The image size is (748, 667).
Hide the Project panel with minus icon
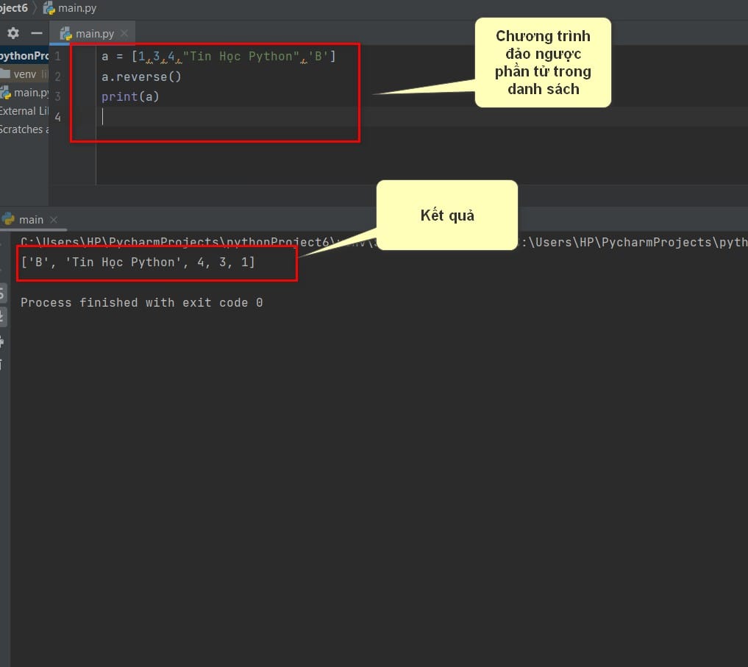[x=36, y=33]
